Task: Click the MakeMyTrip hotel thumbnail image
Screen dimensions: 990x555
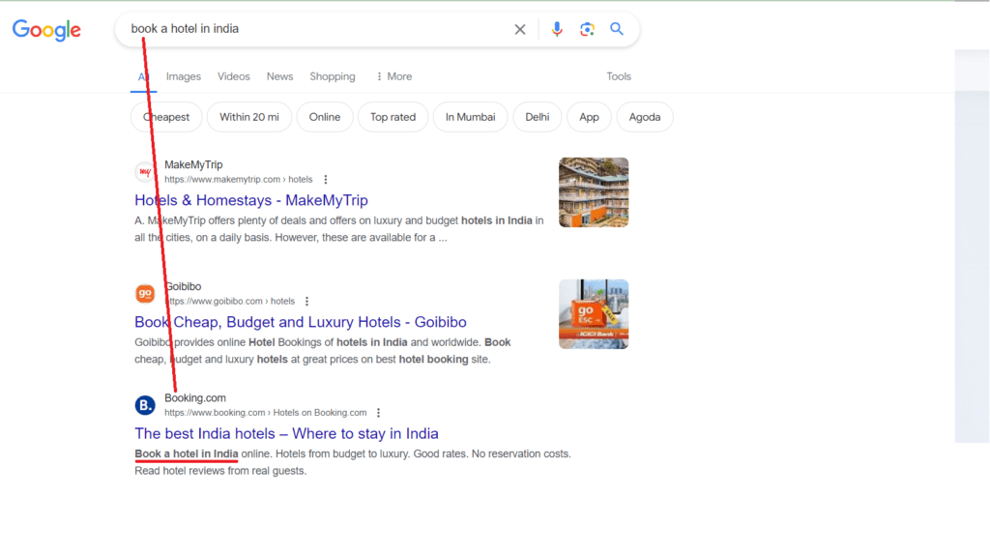Action: point(594,192)
